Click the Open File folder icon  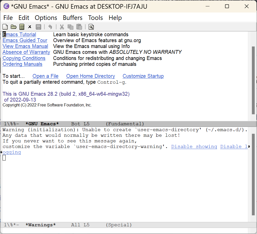(14, 27)
